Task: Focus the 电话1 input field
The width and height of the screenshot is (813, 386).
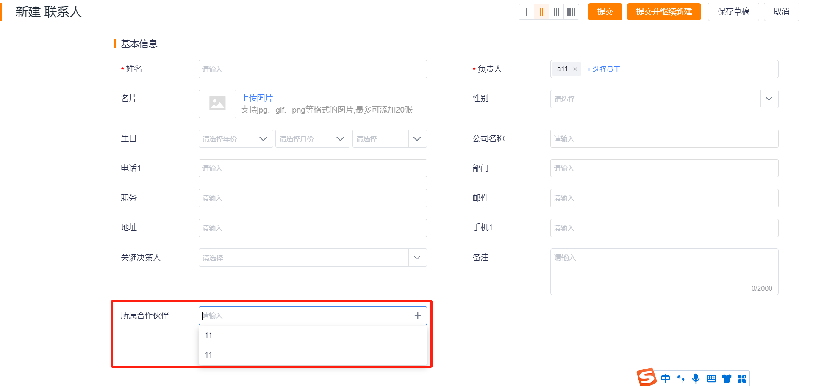Action: tap(313, 168)
